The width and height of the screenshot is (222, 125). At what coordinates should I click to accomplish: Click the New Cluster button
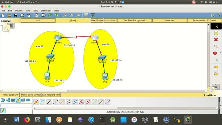coord(97,20)
